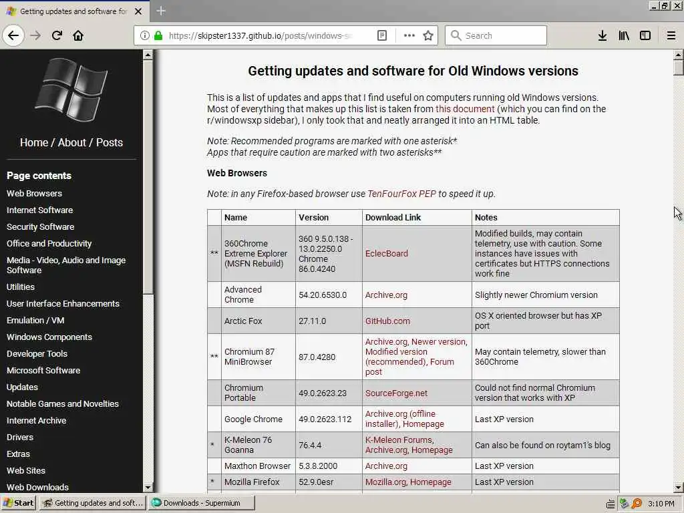Select Getting updates taskbar button
The height and width of the screenshot is (513, 684).
(93, 503)
